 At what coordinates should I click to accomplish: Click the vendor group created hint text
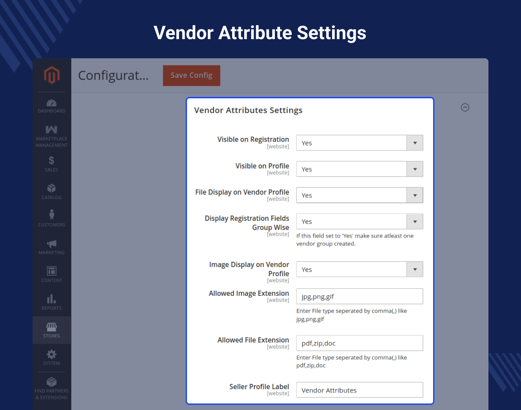pyautogui.click(x=355, y=239)
